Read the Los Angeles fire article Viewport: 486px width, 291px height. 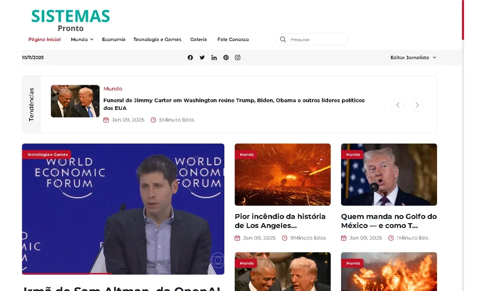click(x=280, y=221)
